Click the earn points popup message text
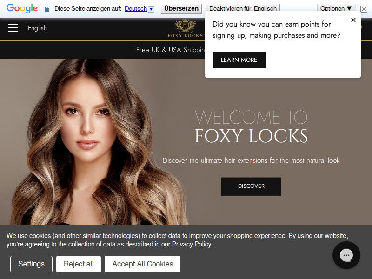Viewport: 372px width, 279px height. click(276, 30)
